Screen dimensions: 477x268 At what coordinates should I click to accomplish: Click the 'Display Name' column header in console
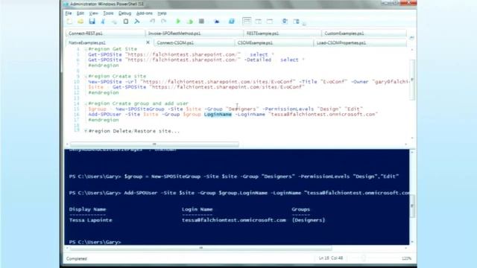pyautogui.click(x=88, y=209)
